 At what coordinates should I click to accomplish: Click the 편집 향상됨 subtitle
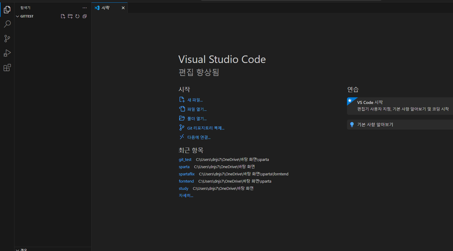click(199, 73)
